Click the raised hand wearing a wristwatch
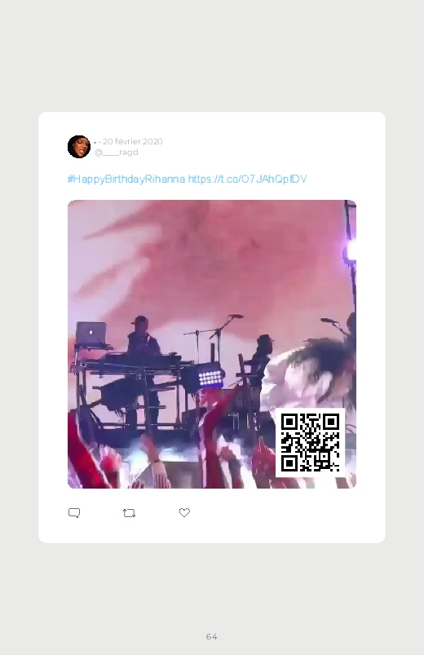Image resolution: width=424 pixels, height=655 pixels. tap(155, 459)
